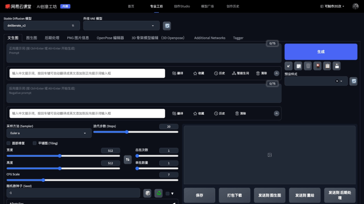This screenshot has width=364, height=204.
Task: Switch to the 图生图 tab
Action: coord(31,38)
